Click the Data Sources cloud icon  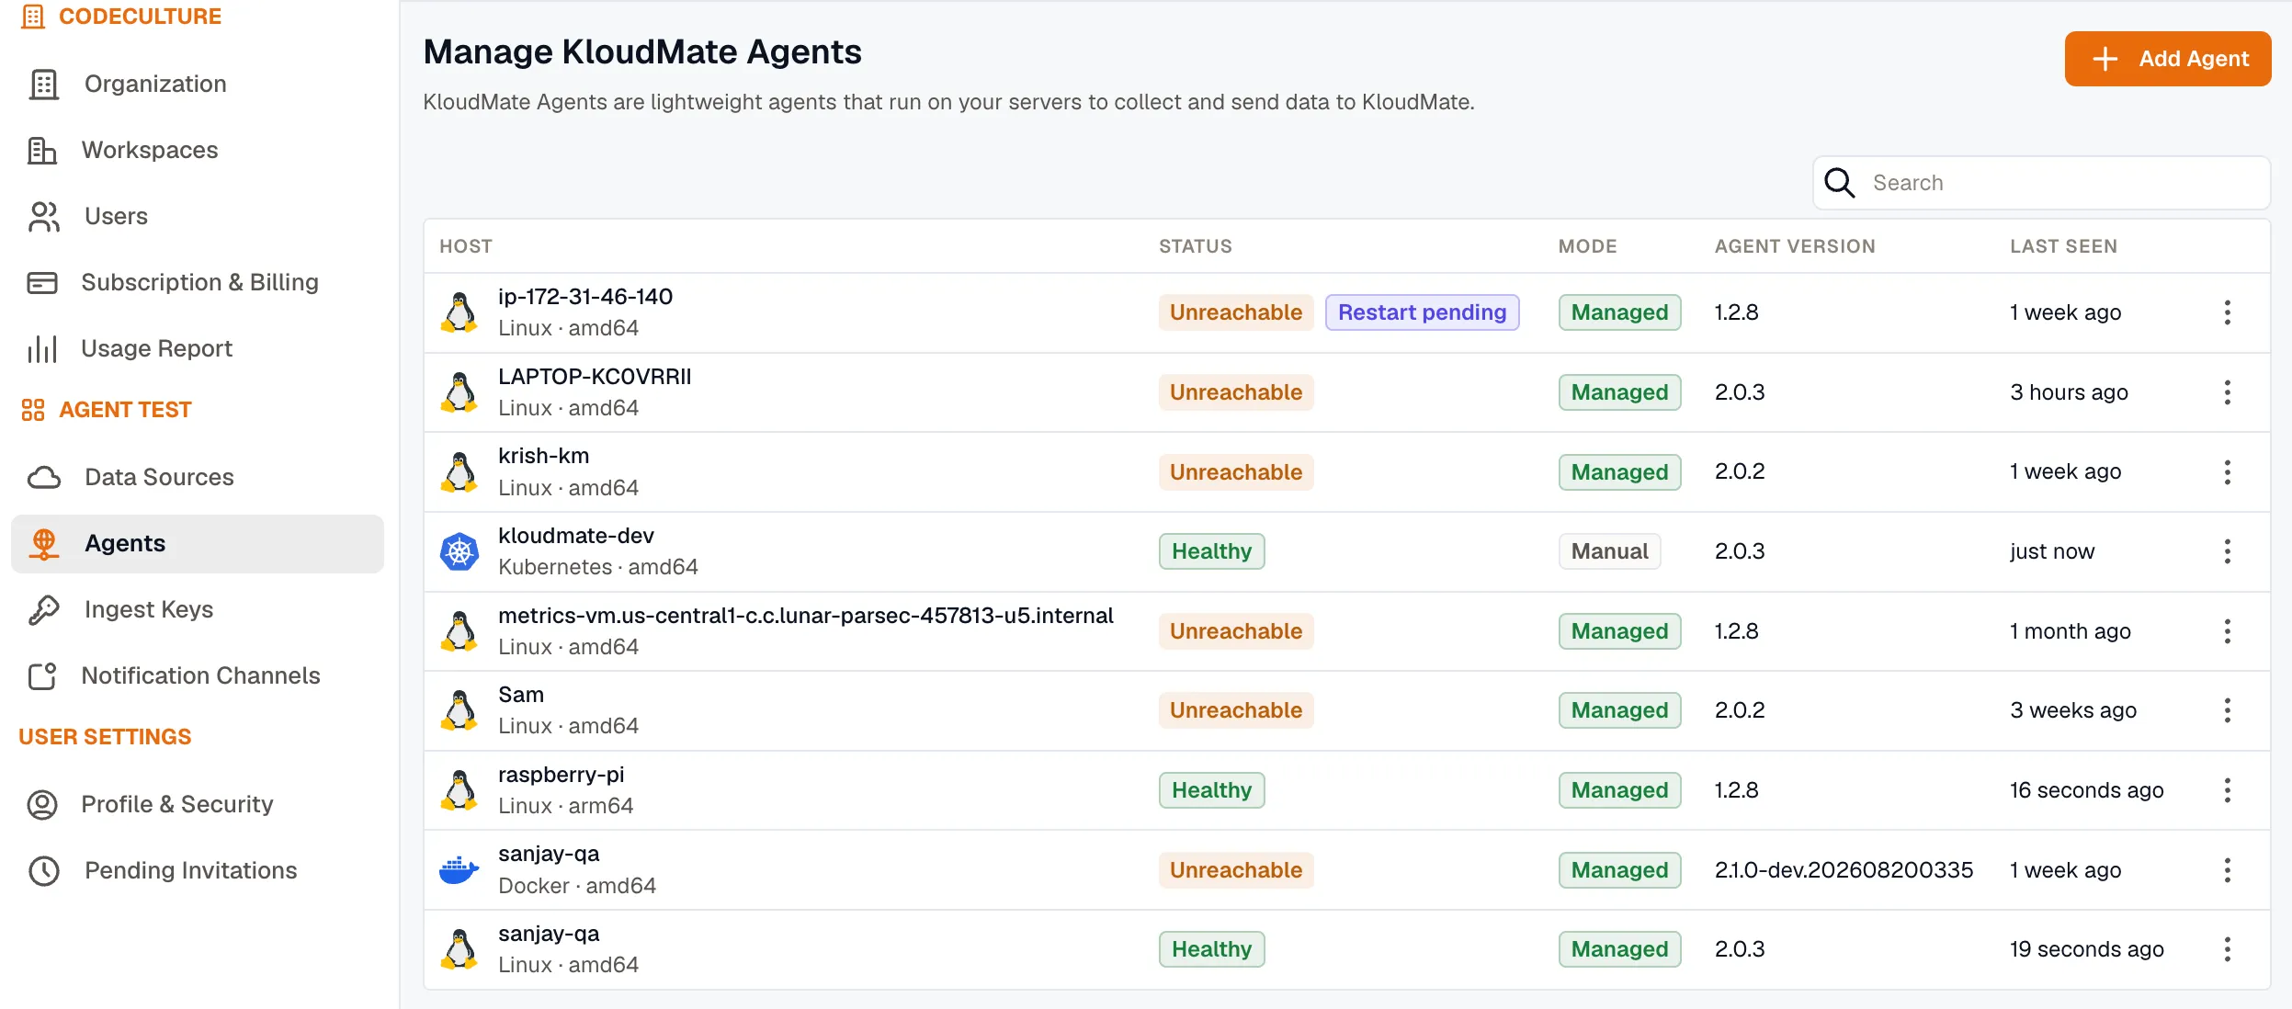pos(44,478)
